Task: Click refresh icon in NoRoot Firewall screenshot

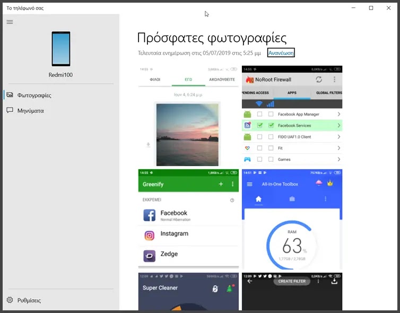Action: click(x=319, y=80)
